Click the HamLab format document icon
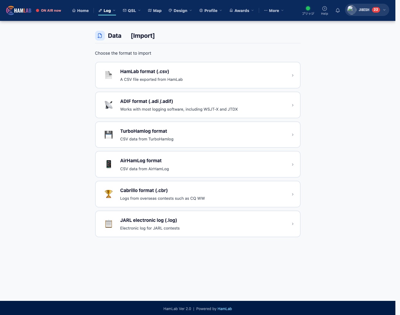Image resolution: width=400 pixels, height=315 pixels. 109,75
